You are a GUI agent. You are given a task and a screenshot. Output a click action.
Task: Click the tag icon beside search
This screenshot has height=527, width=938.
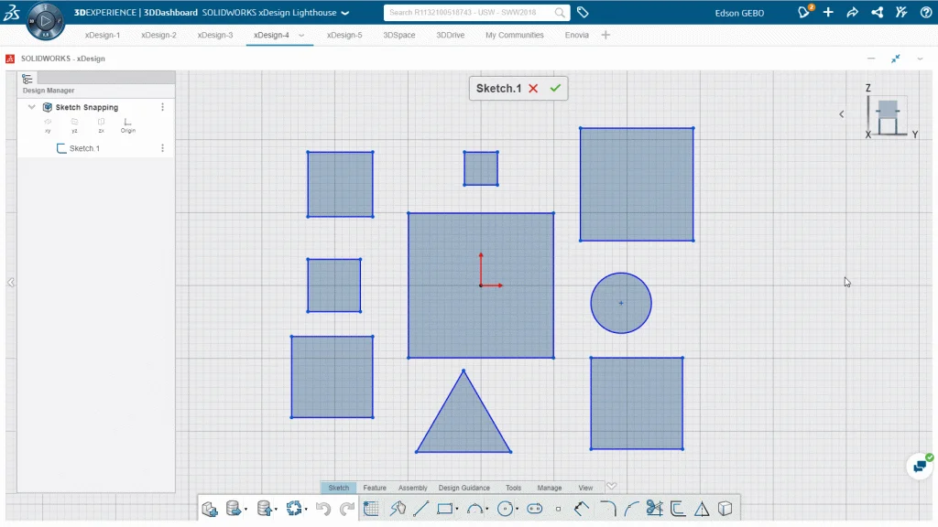[582, 12]
